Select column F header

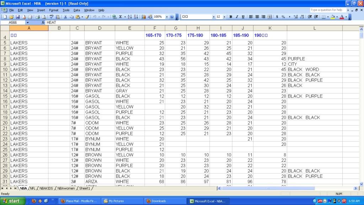tap(155, 28)
